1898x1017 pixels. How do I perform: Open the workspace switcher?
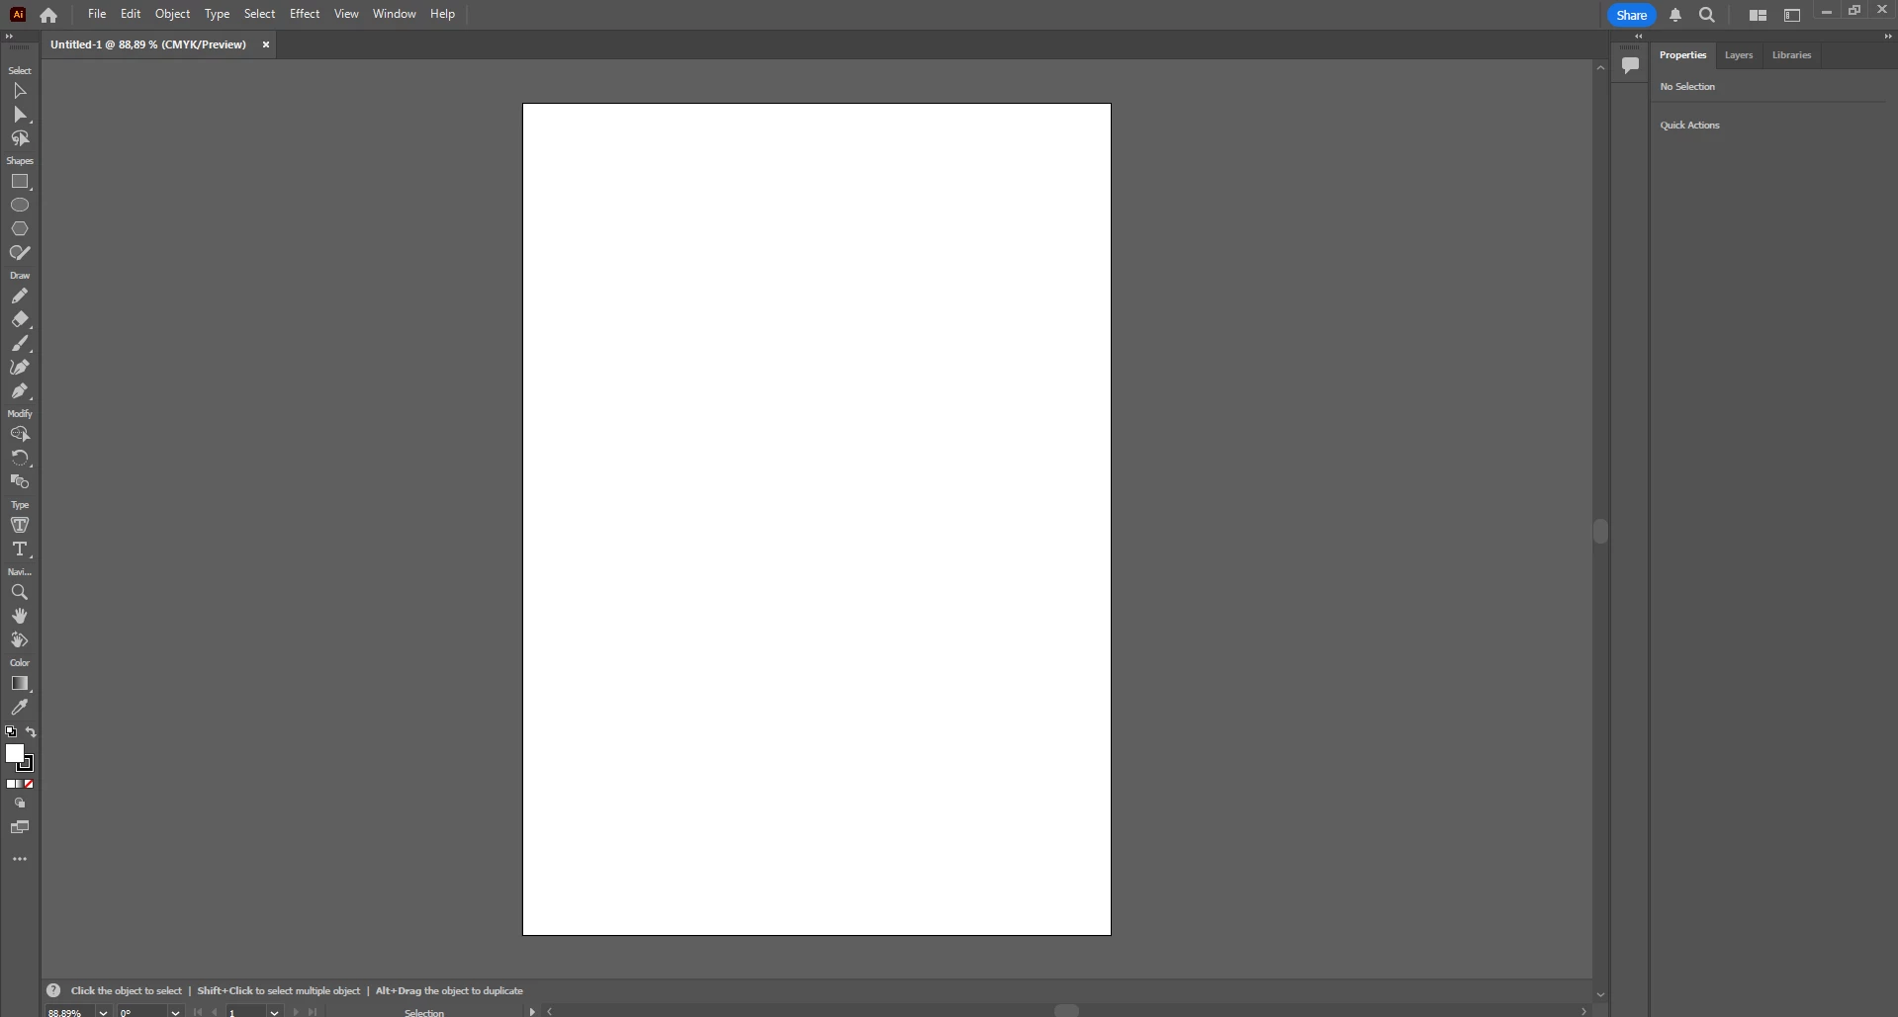tap(1792, 15)
